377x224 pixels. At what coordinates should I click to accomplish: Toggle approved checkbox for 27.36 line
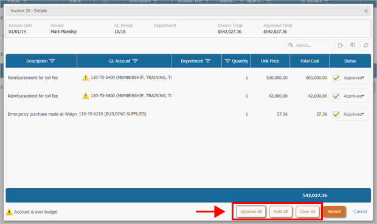click(x=336, y=114)
